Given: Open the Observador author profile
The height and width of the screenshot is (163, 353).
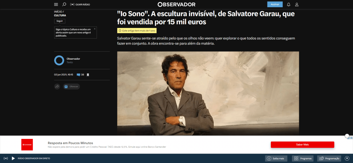Looking at the screenshot, I should tap(73, 59).
